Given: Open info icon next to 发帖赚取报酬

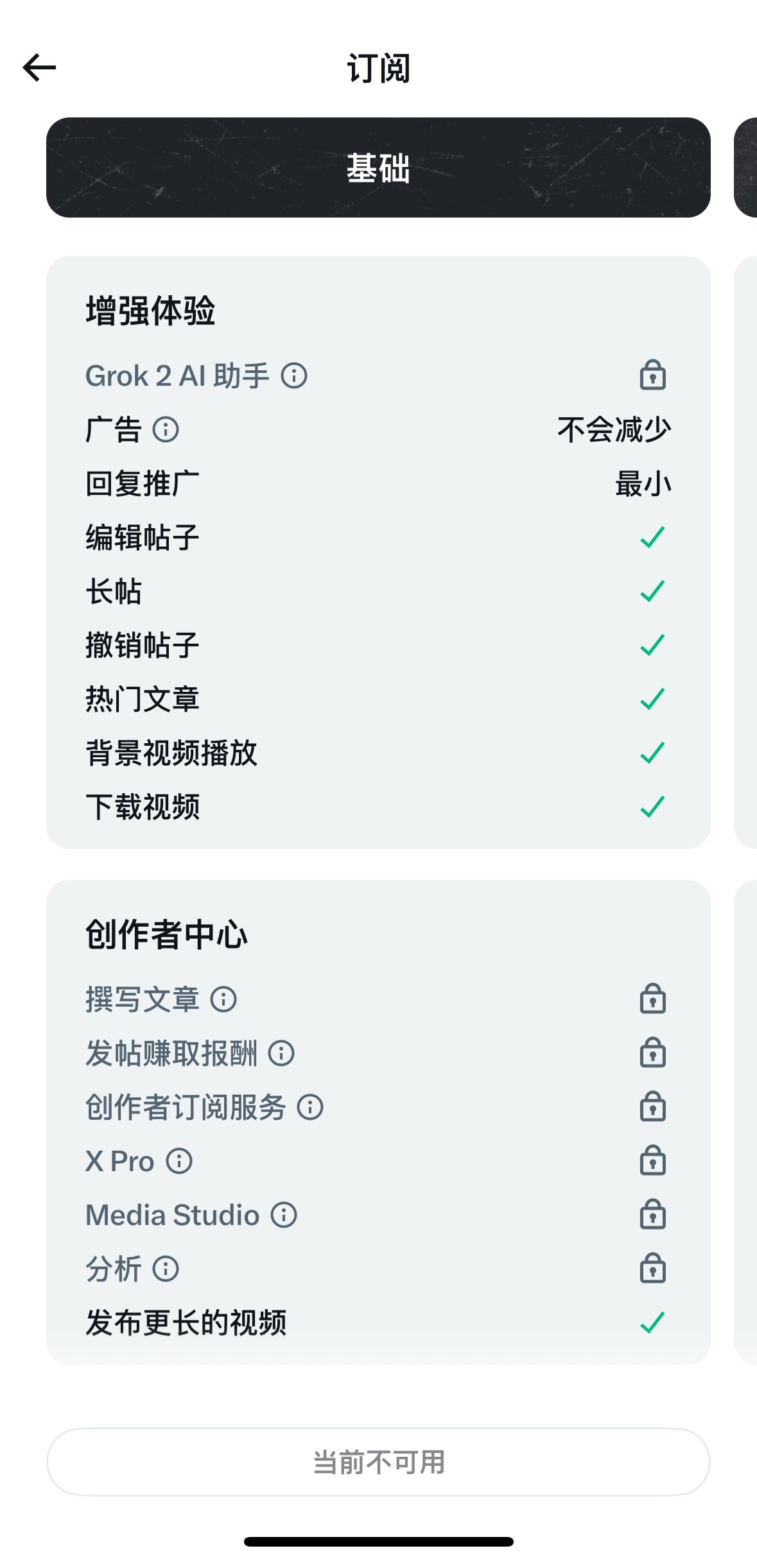Looking at the screenshot, I should pyautogui.click(x=281, y=1053).
